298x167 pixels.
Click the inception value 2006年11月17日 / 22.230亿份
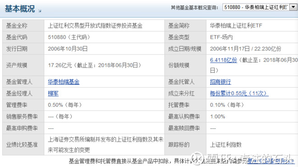[x=246, y=49]
